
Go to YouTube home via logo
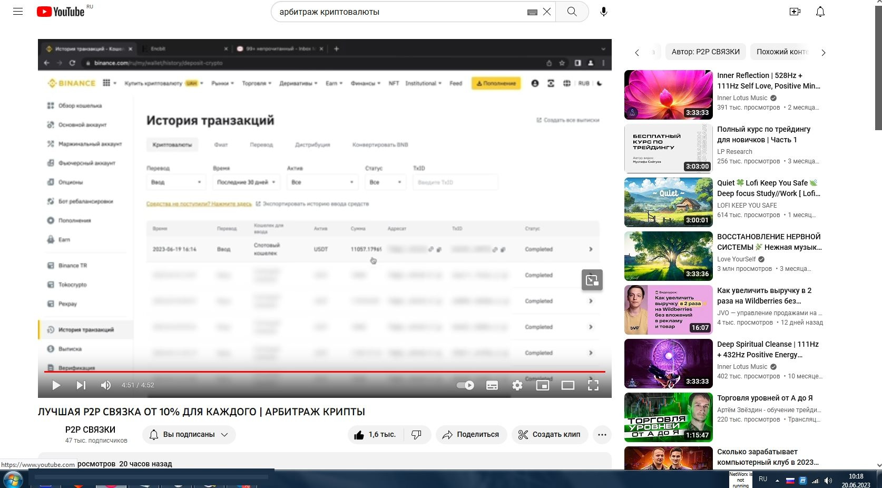click(x=61, y=12)
